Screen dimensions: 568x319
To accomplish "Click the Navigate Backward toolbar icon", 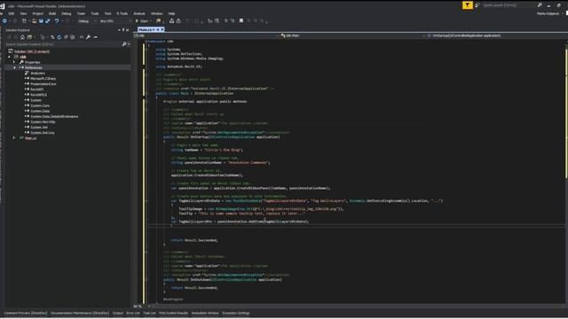I will pos(4,21).
